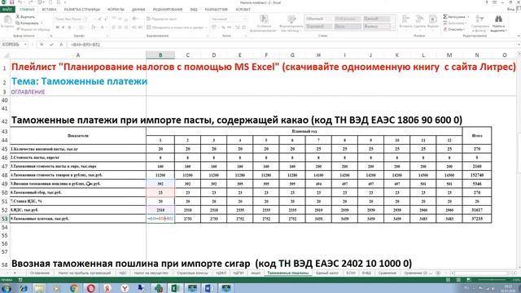Toggle underline (Ч) formatting
Image resolution: width=521 pixels, height=293 pixels.
coord(69,28)
